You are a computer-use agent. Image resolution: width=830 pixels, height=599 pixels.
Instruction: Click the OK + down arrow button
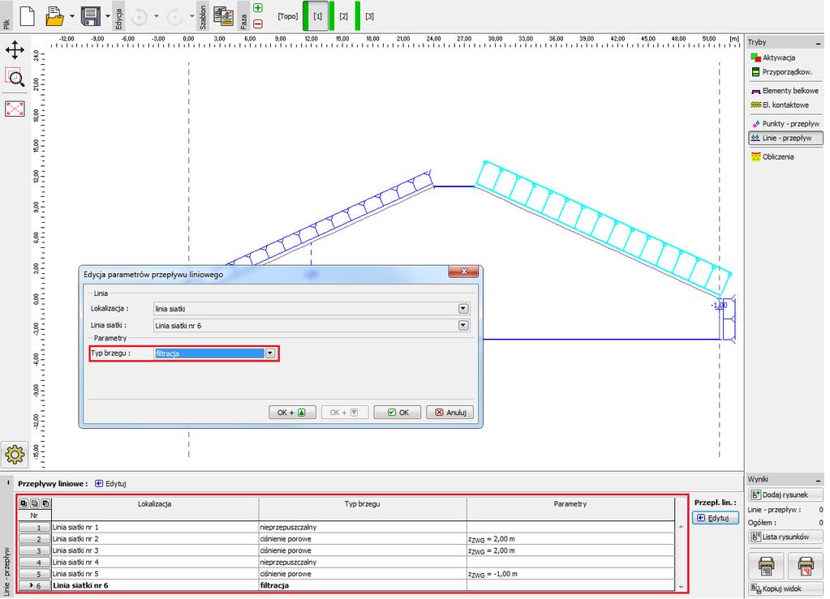(x=345, y=413)
